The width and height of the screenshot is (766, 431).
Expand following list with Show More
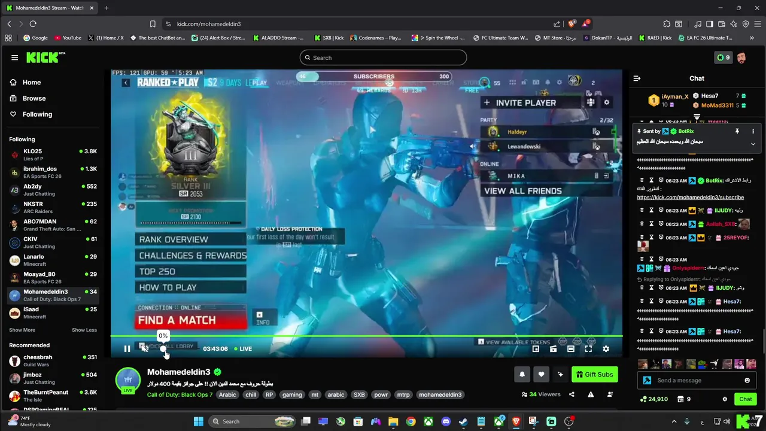[x=22, y=330]
